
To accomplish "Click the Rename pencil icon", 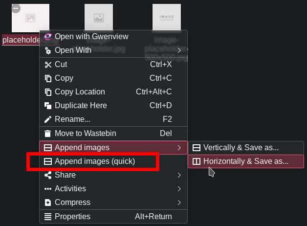I will click(x=48, y=119).
